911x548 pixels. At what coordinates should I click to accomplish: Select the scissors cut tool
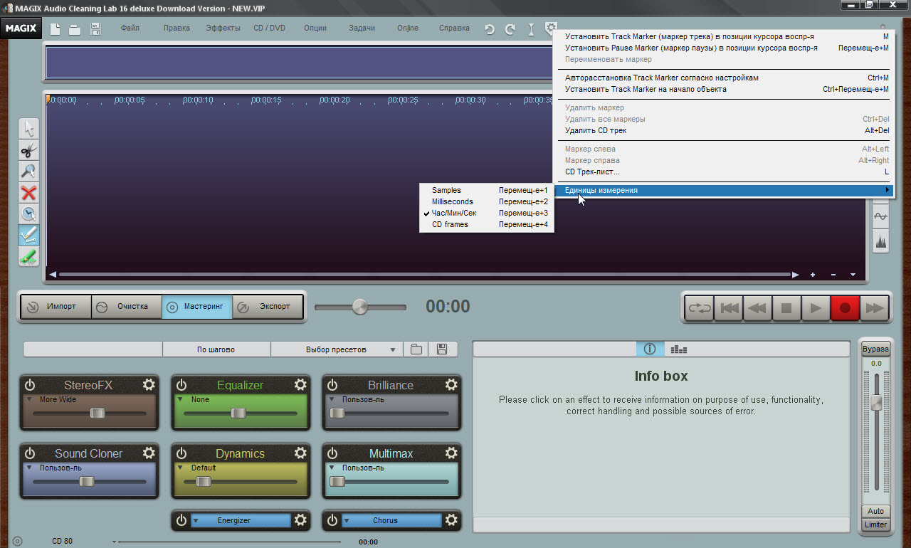(x=28, y=150)
